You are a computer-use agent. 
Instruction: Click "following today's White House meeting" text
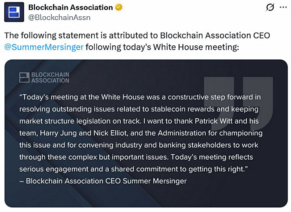163,48
